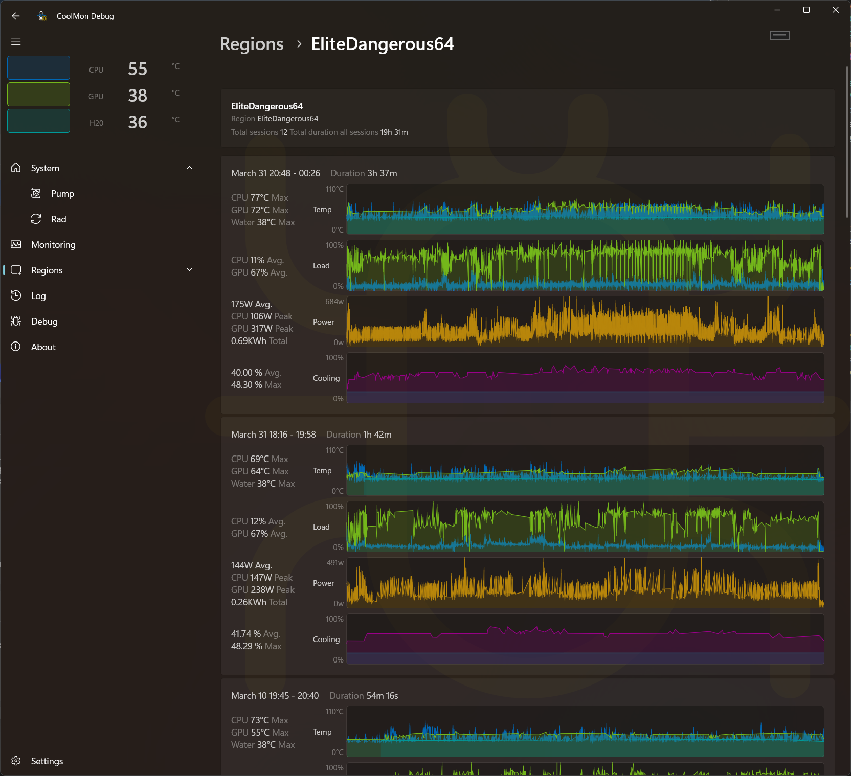
Task: Click the Log history icon
Action: (x=16, y=295)
